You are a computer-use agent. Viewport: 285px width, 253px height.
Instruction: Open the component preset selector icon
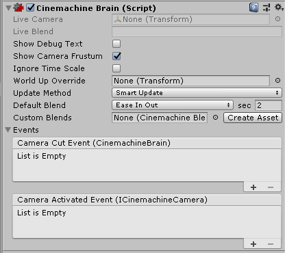(x=267, y=8)
